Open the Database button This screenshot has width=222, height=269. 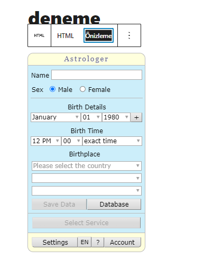coord(114,205)
